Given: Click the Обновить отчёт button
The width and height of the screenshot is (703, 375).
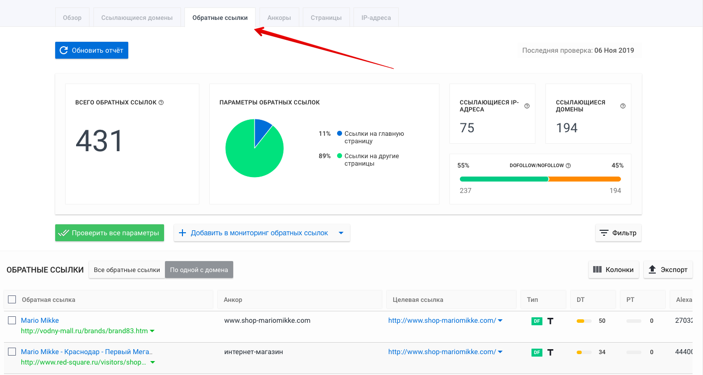Looking at the screenshot, I should (91, 50).
